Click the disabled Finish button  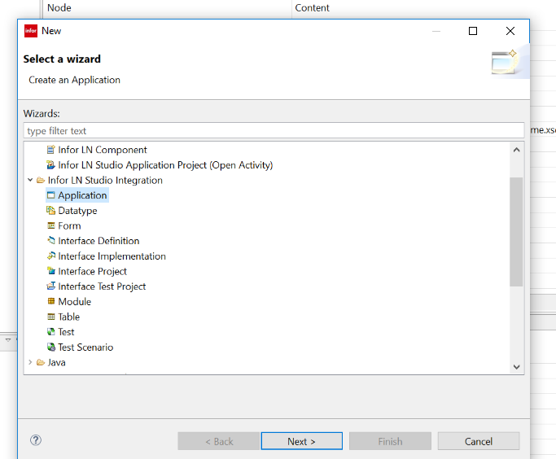391,441
